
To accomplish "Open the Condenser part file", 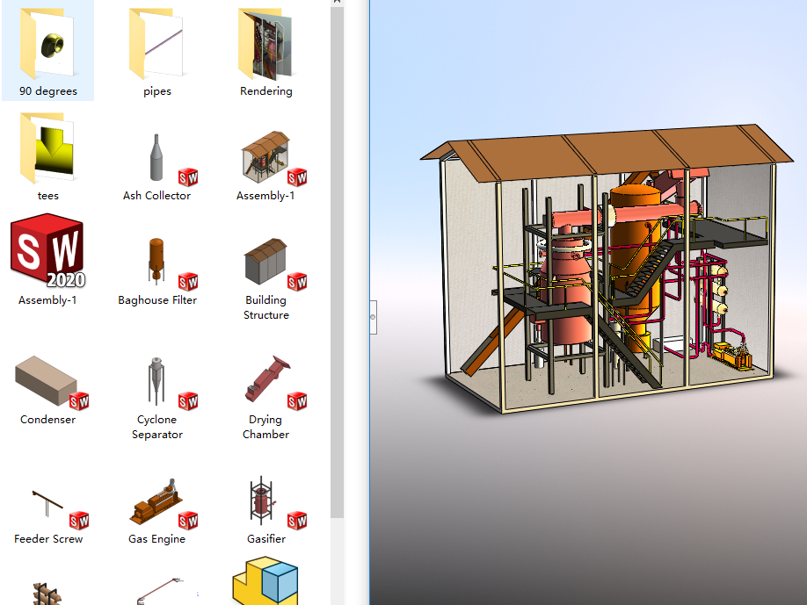I will 48,378.
